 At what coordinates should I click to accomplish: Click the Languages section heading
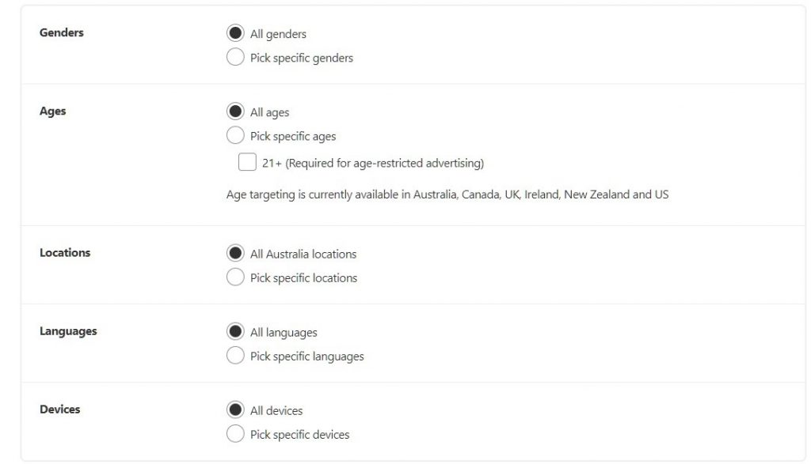[68, 331]
